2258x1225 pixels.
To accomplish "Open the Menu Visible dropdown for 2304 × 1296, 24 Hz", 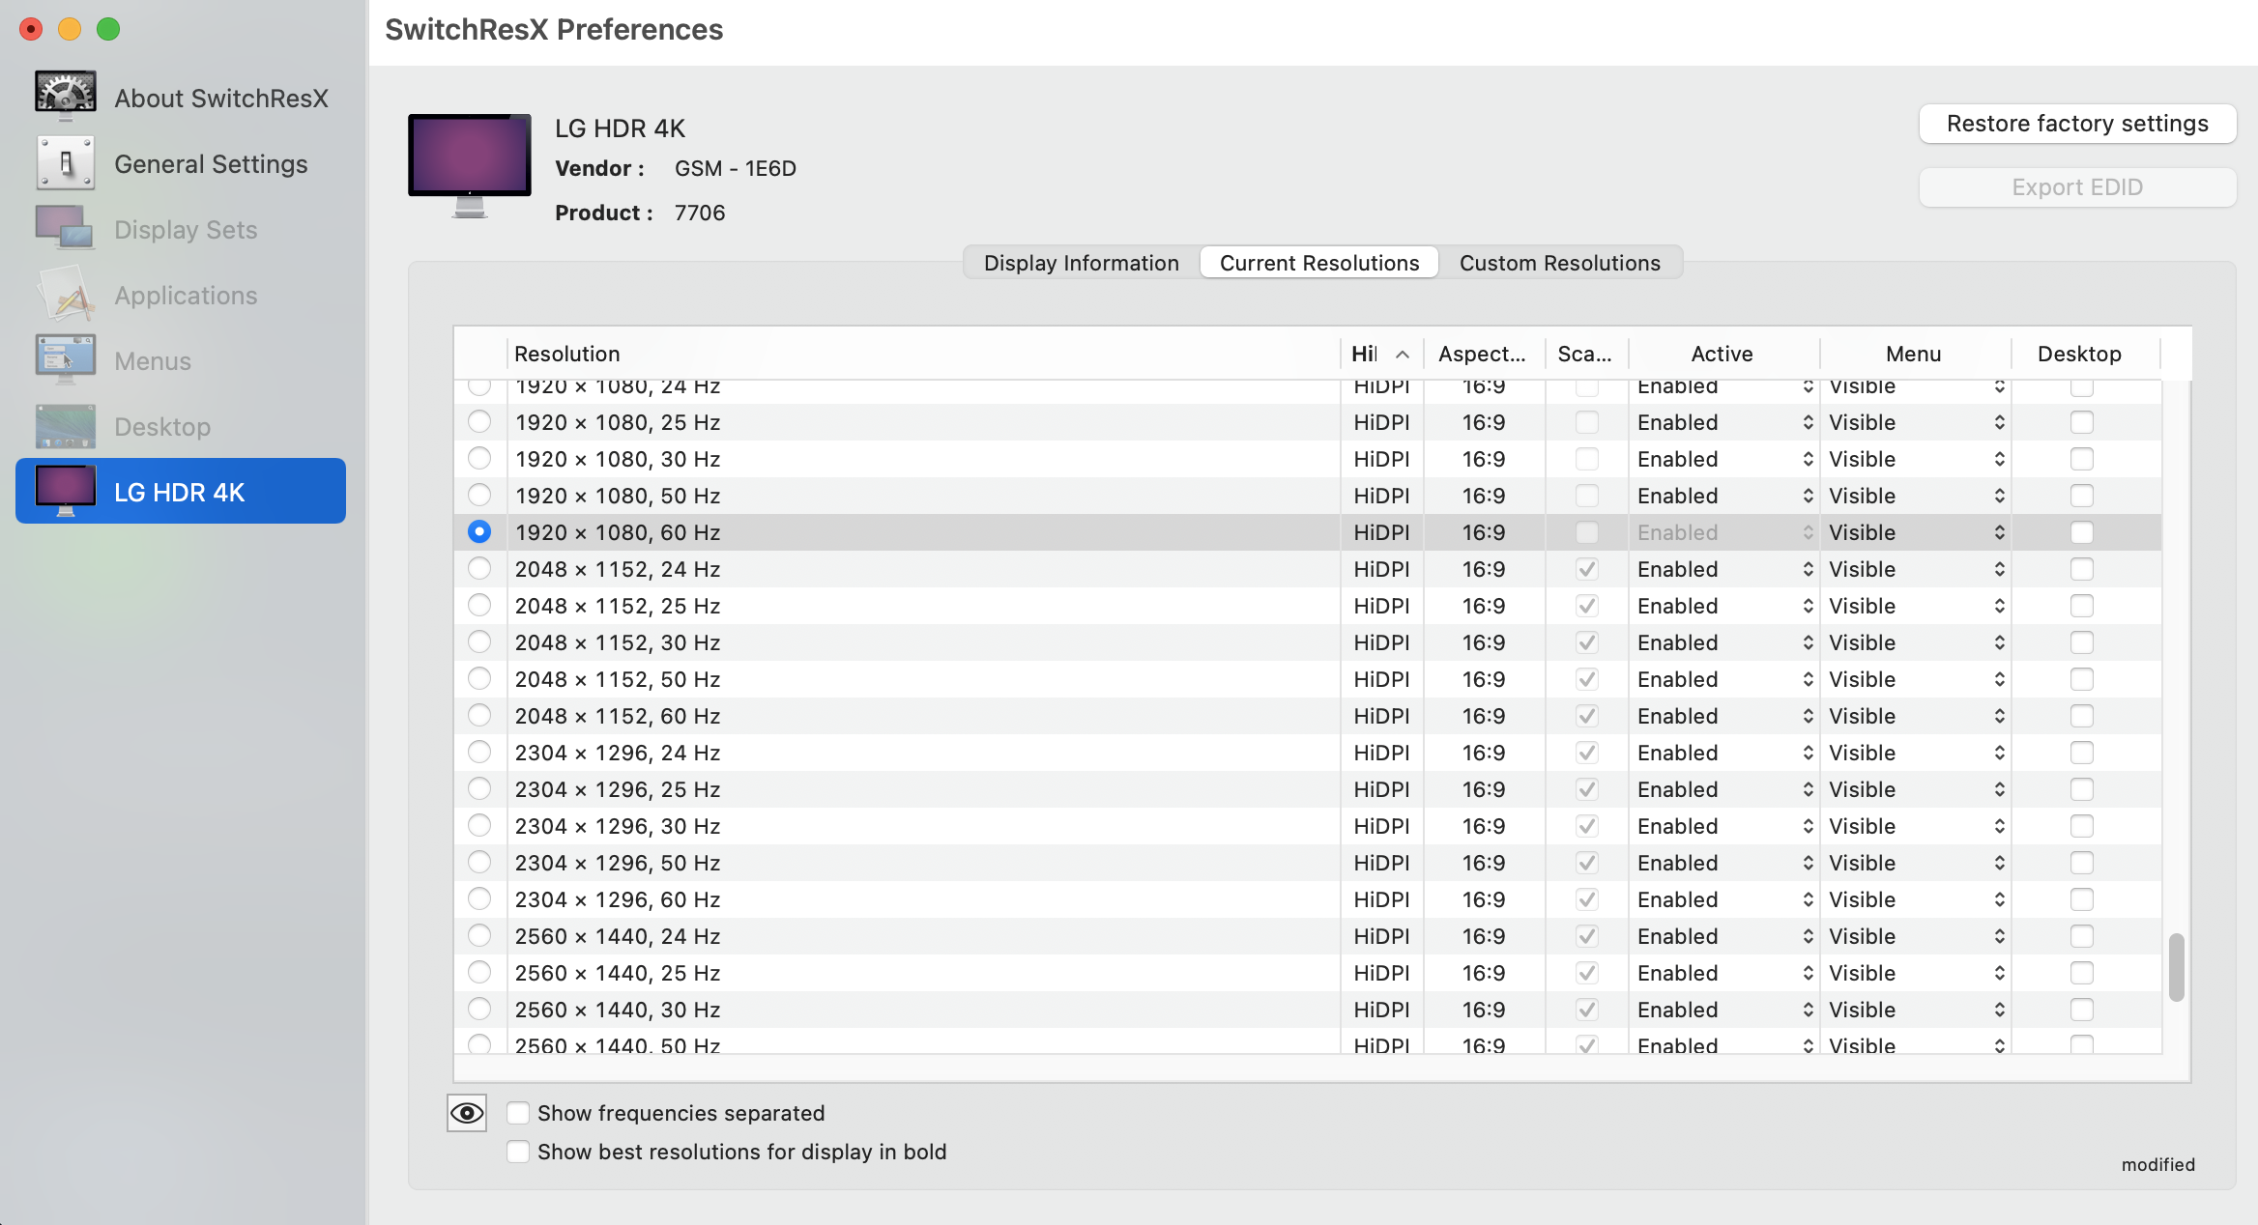I will (x=1915, y=753).
